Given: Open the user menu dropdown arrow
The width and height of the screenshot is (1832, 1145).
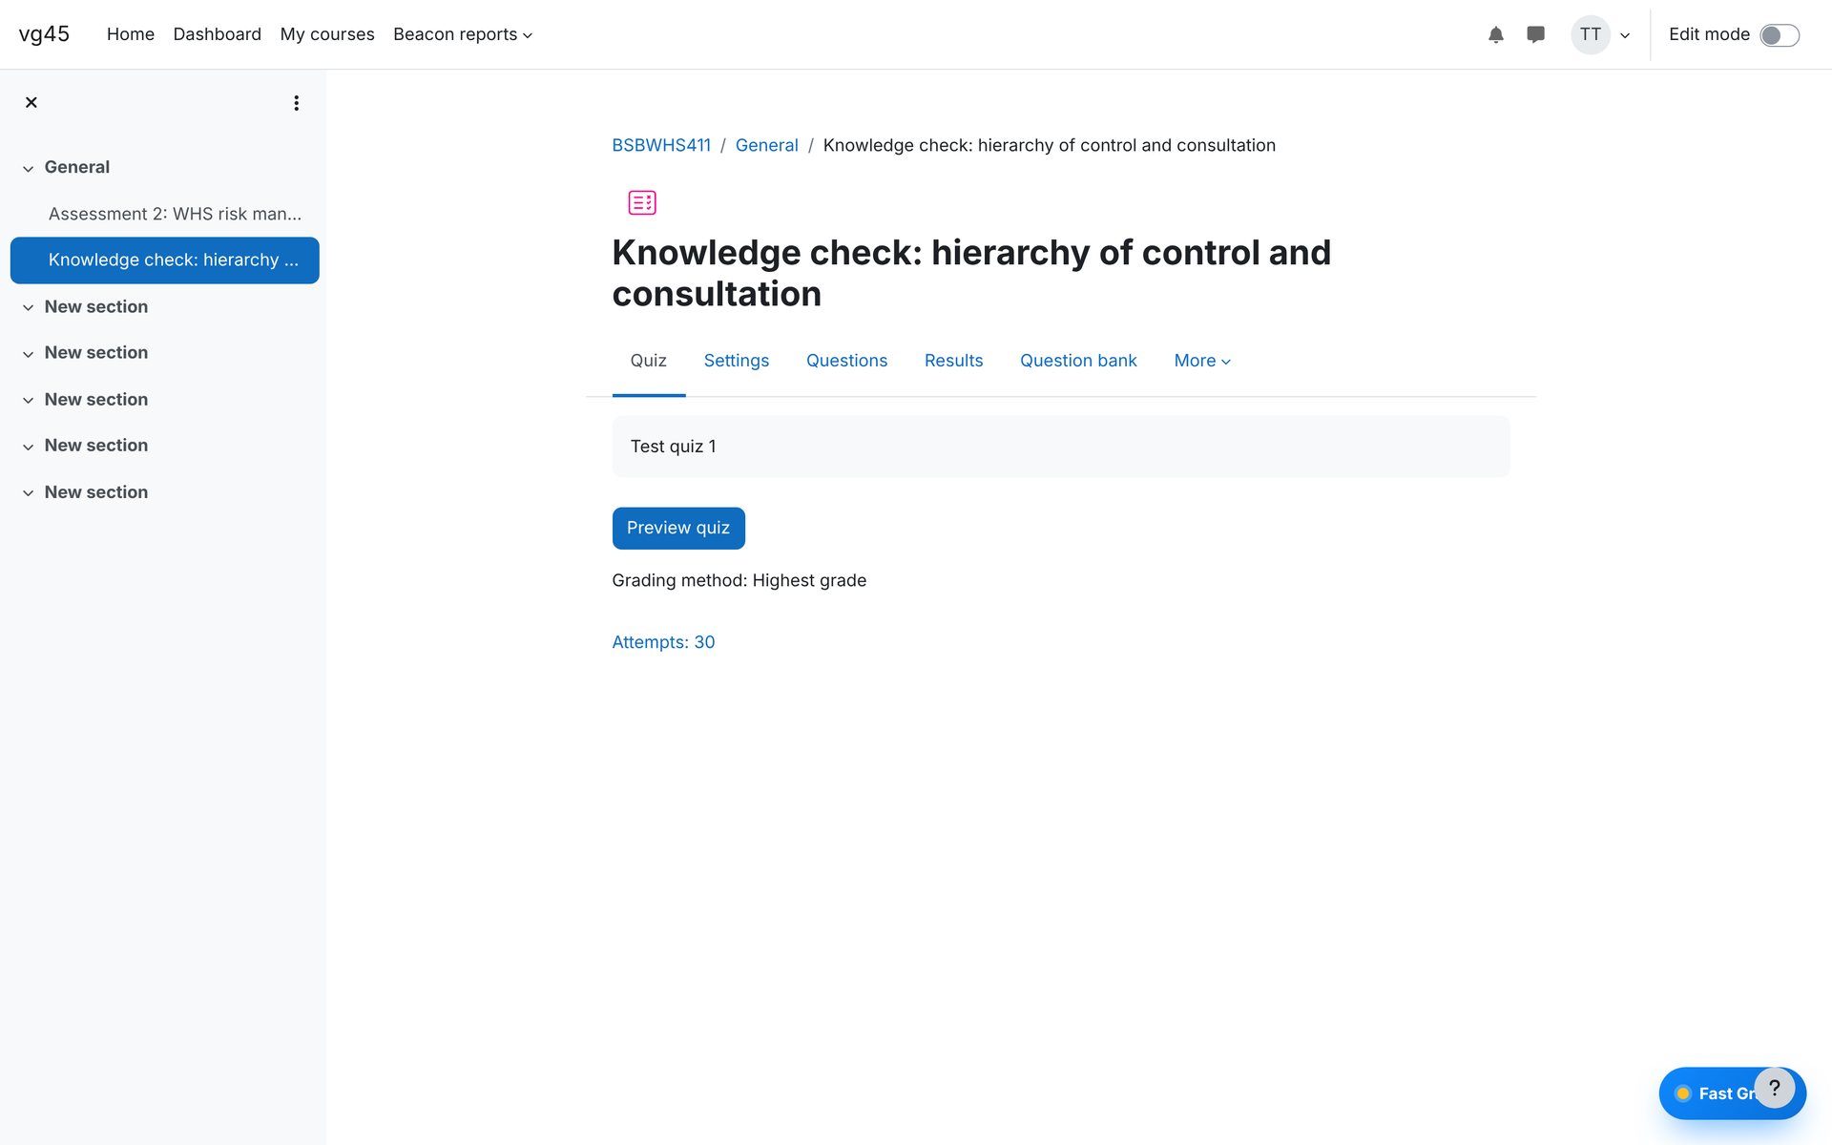Looking at the screenshot, I should tap(1625, 36).
